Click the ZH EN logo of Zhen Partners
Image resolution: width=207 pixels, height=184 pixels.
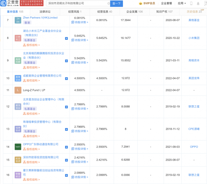point(18,20)
